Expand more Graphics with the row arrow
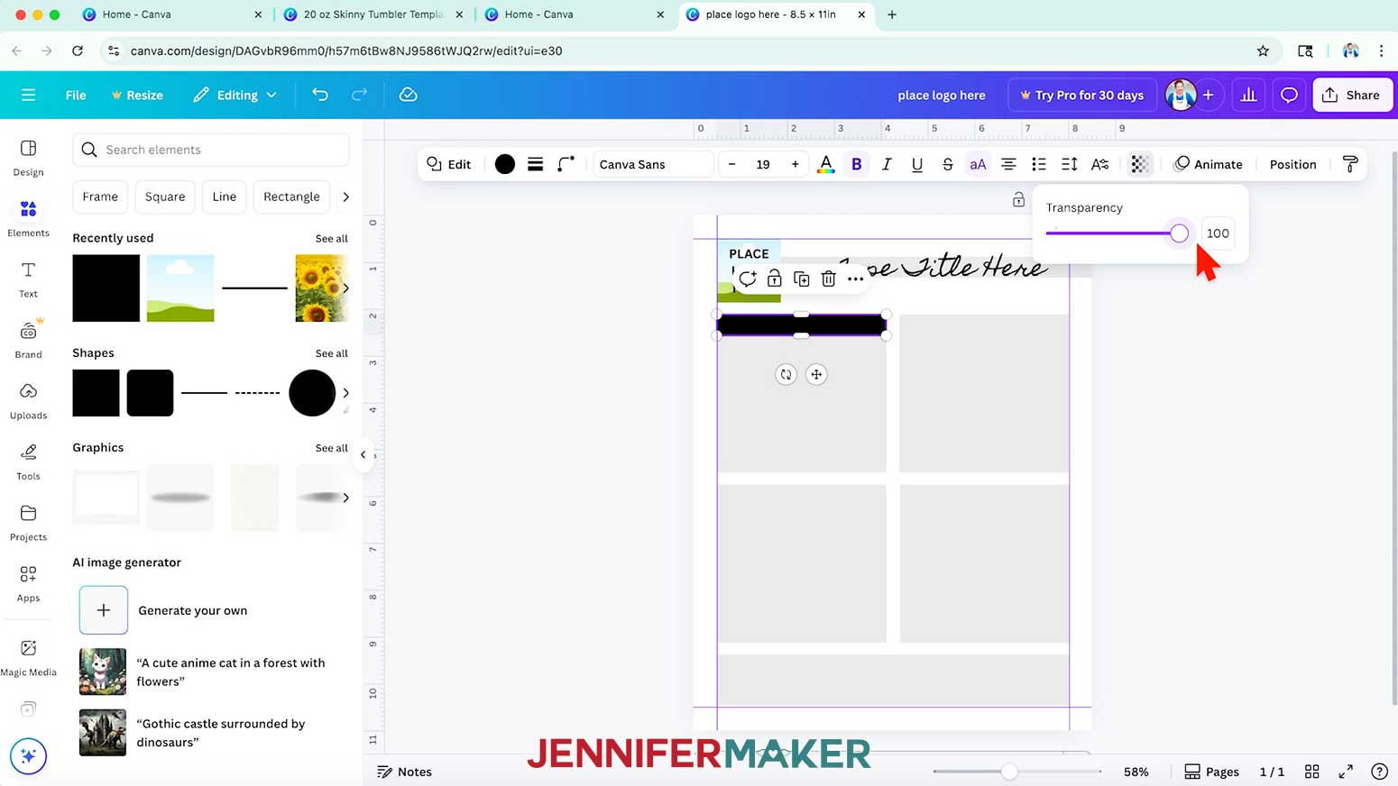Screen dimensions: 1398x786 click(345, 498)
